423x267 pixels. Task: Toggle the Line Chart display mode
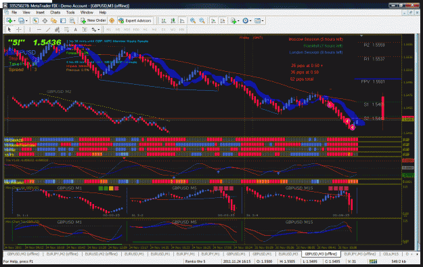tap(182, 20)
